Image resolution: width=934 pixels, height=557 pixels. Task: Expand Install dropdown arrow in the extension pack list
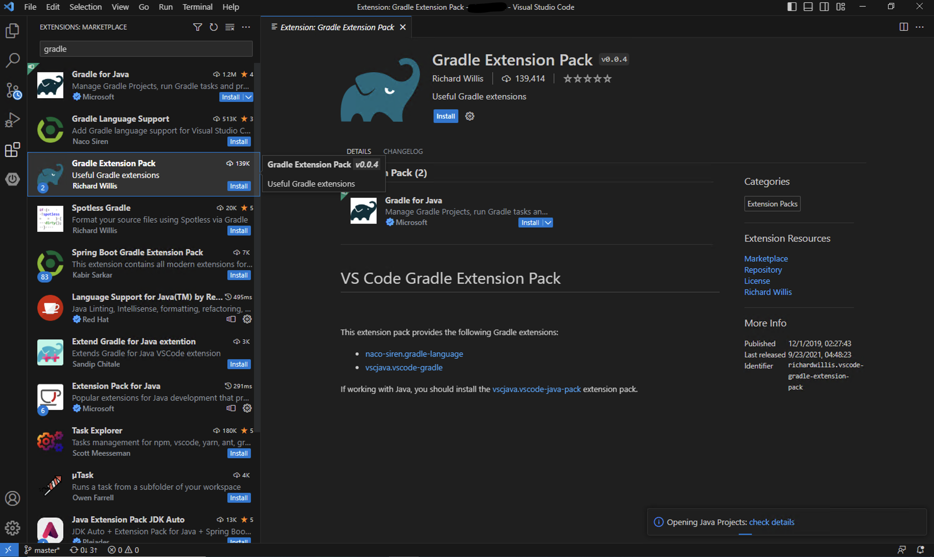tap(548, 222)
